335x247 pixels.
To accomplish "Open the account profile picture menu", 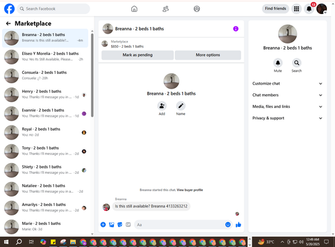I will point(322,9).
